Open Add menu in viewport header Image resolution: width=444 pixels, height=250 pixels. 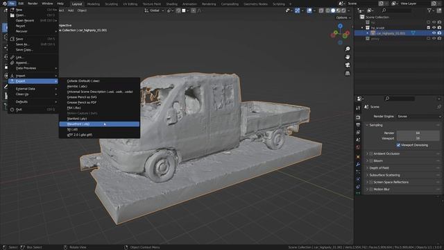click(x=71, y=10)
